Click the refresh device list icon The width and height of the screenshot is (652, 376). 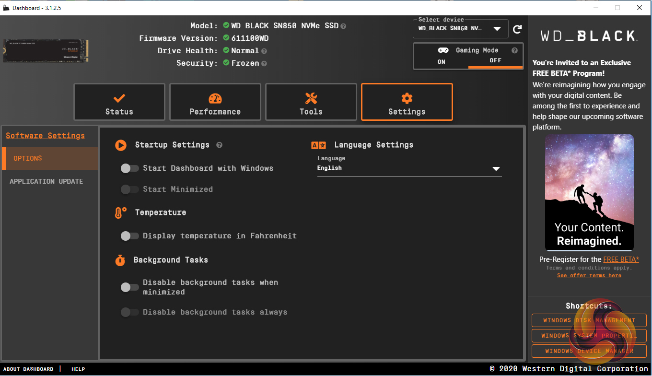tap(517, 29)
